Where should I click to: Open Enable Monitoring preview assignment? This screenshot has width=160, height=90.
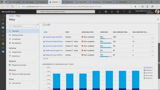coord(54,41)
